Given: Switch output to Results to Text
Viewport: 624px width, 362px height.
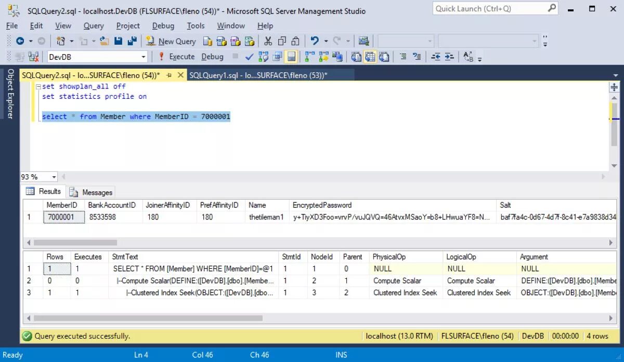Looking at the screenshot, I should (x=356, y=57).
